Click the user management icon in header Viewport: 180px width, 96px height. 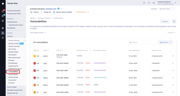click(x=149, y=3)
